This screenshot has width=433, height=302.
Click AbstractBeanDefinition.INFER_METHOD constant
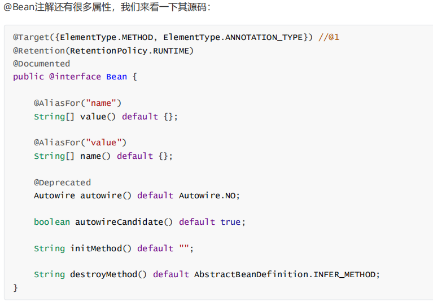286,274
